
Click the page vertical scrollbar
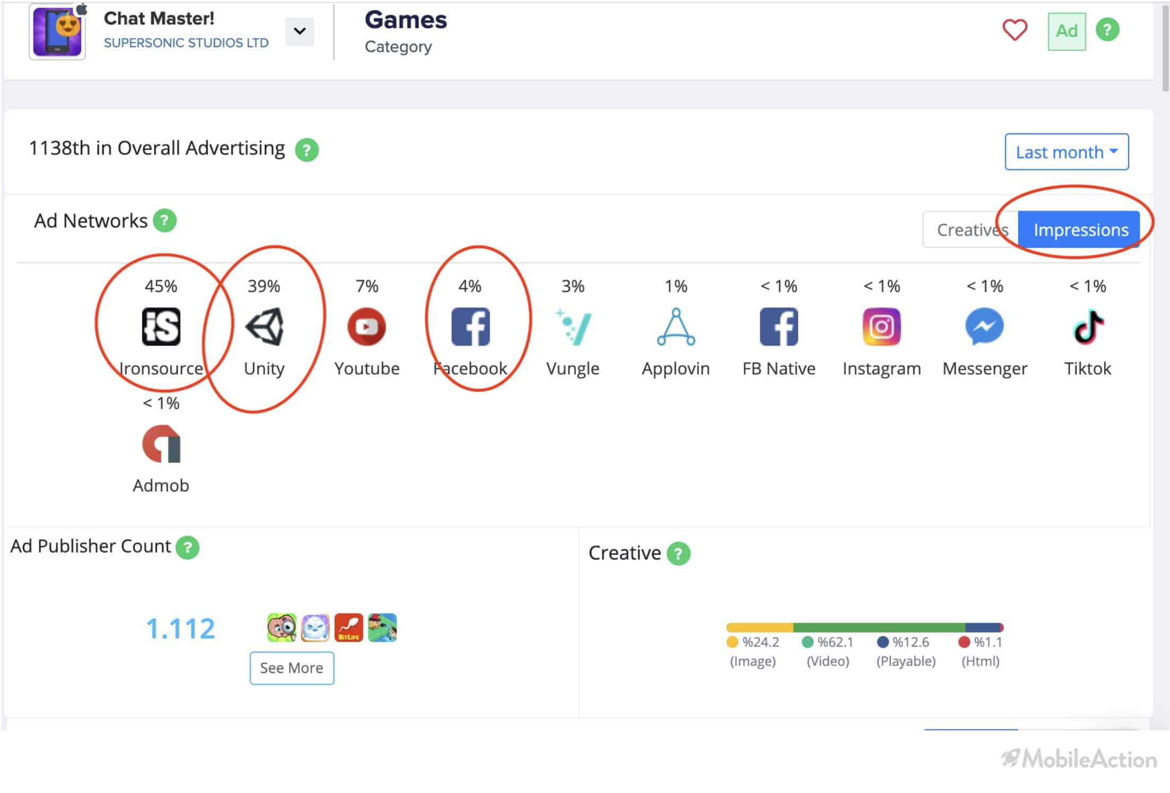click(x=1165, y=48)
